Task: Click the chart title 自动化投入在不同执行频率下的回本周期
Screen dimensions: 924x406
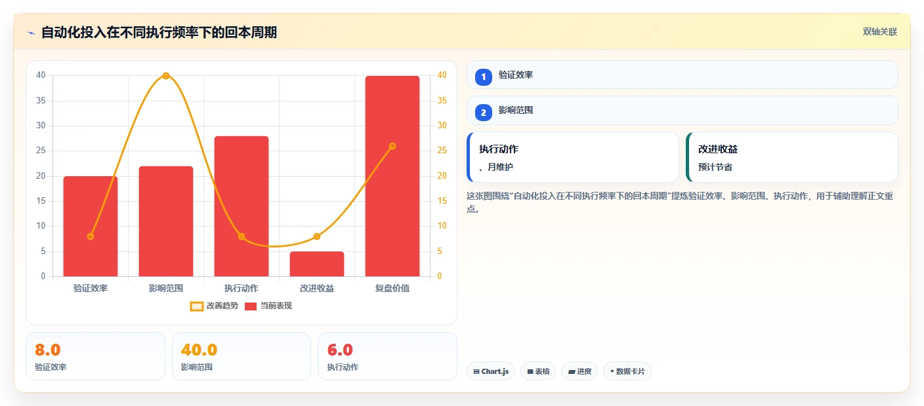Action: click(x=159, y=32)
